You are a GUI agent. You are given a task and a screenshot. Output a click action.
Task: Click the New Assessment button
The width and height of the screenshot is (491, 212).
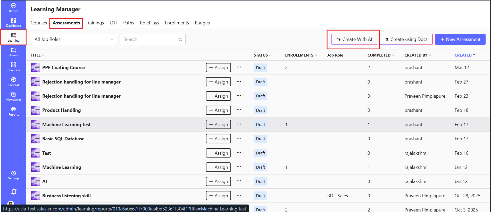[x=460, y=39]
